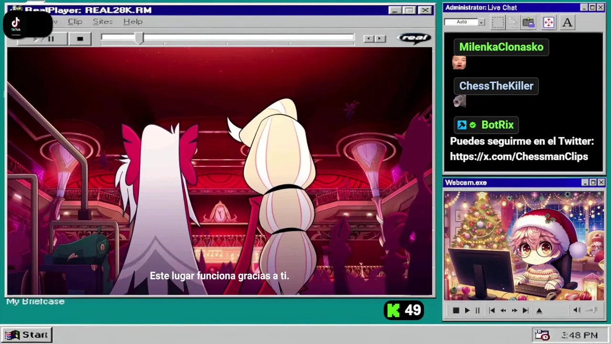Open the x.com/ChessmanClips link
Viewport: 611px width, 344px height.
[519, 157]
